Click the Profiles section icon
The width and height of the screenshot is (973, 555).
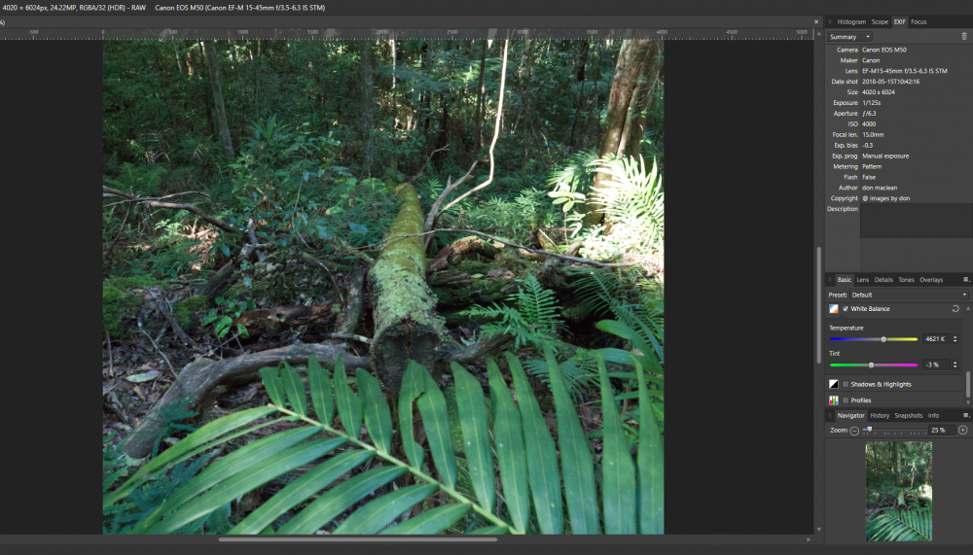[x=834, y=400]
